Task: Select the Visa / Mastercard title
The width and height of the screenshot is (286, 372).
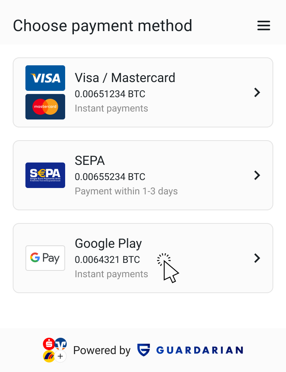Action: coord(125,78)
